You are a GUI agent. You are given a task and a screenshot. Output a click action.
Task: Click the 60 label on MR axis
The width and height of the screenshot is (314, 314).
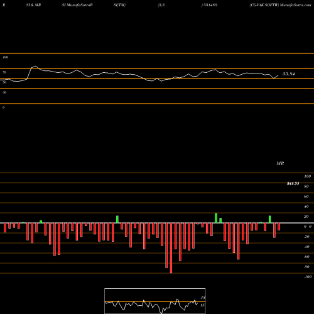click(x=306, y=197)
